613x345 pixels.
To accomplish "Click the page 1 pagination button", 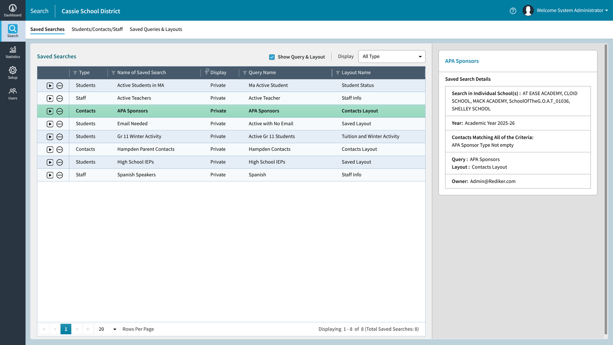I will (x=66, y=329).
